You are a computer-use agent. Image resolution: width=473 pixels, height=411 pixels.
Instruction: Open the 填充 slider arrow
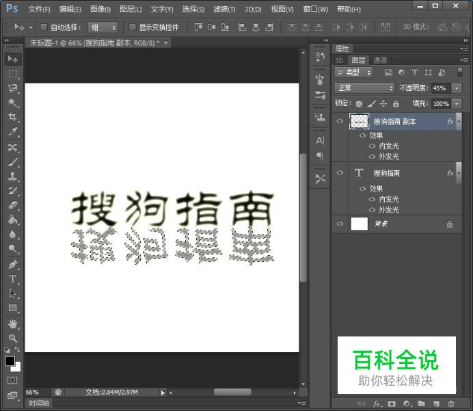[x=457, y=104]
